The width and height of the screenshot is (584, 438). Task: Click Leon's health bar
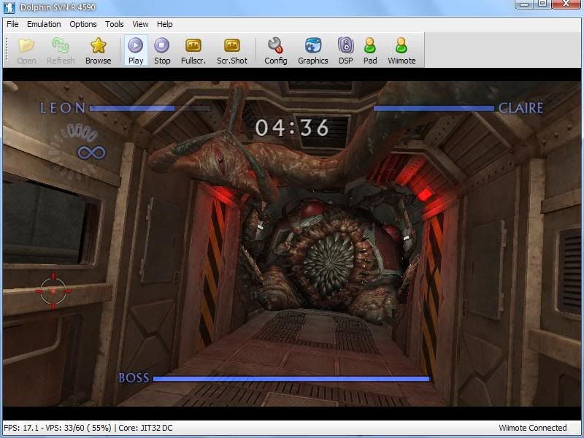tap(150, 108)
